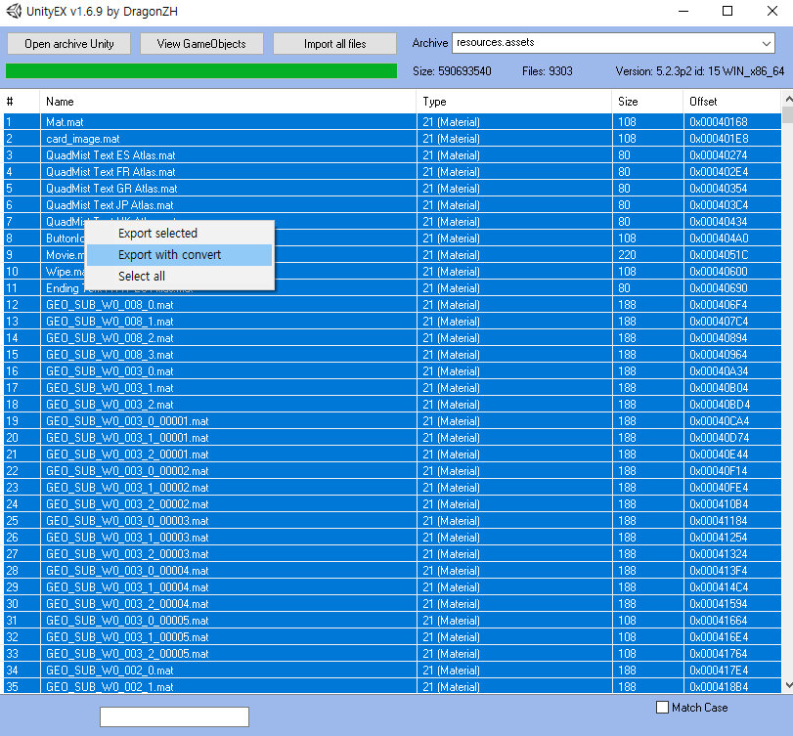Select GEO_SUB_W0_003_2_00003.mat row
Screen dimensions: 793x736
pos(392,554)
